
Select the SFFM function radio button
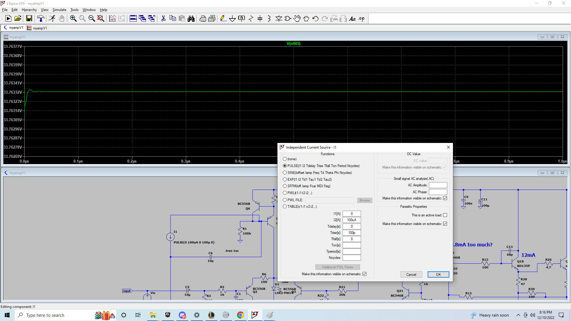(285, 186)
